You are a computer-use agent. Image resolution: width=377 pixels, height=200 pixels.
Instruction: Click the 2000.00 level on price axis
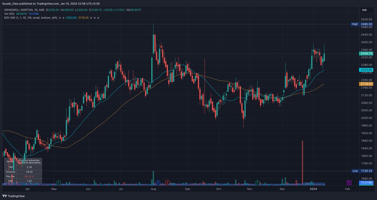(x=367, y=118)
